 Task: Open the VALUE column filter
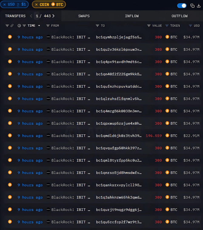tap(149, 26)
